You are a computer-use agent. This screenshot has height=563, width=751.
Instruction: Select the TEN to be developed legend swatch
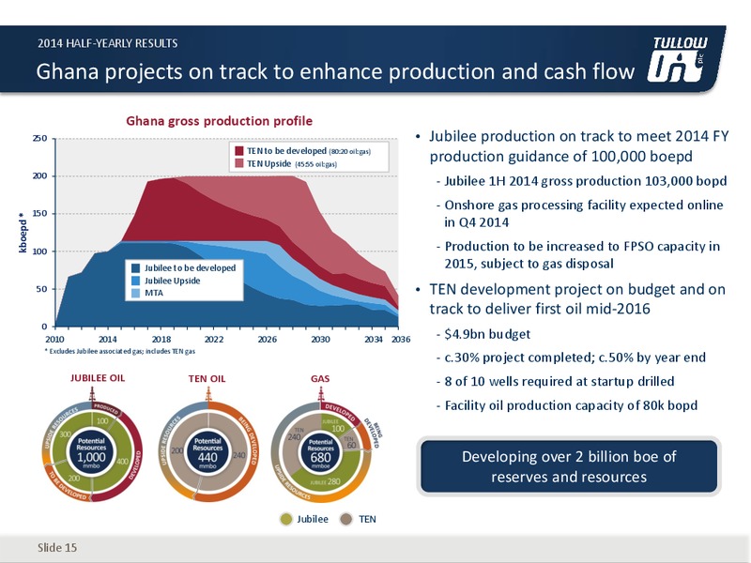coord(239,151)
